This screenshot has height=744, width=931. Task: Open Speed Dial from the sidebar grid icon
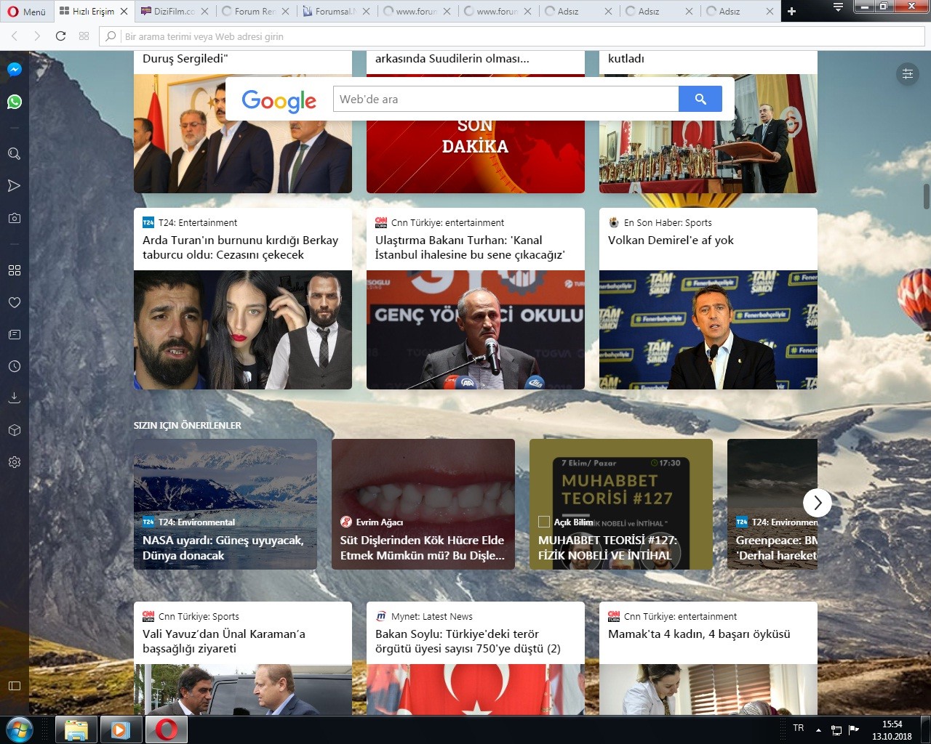tap(14, 270)
